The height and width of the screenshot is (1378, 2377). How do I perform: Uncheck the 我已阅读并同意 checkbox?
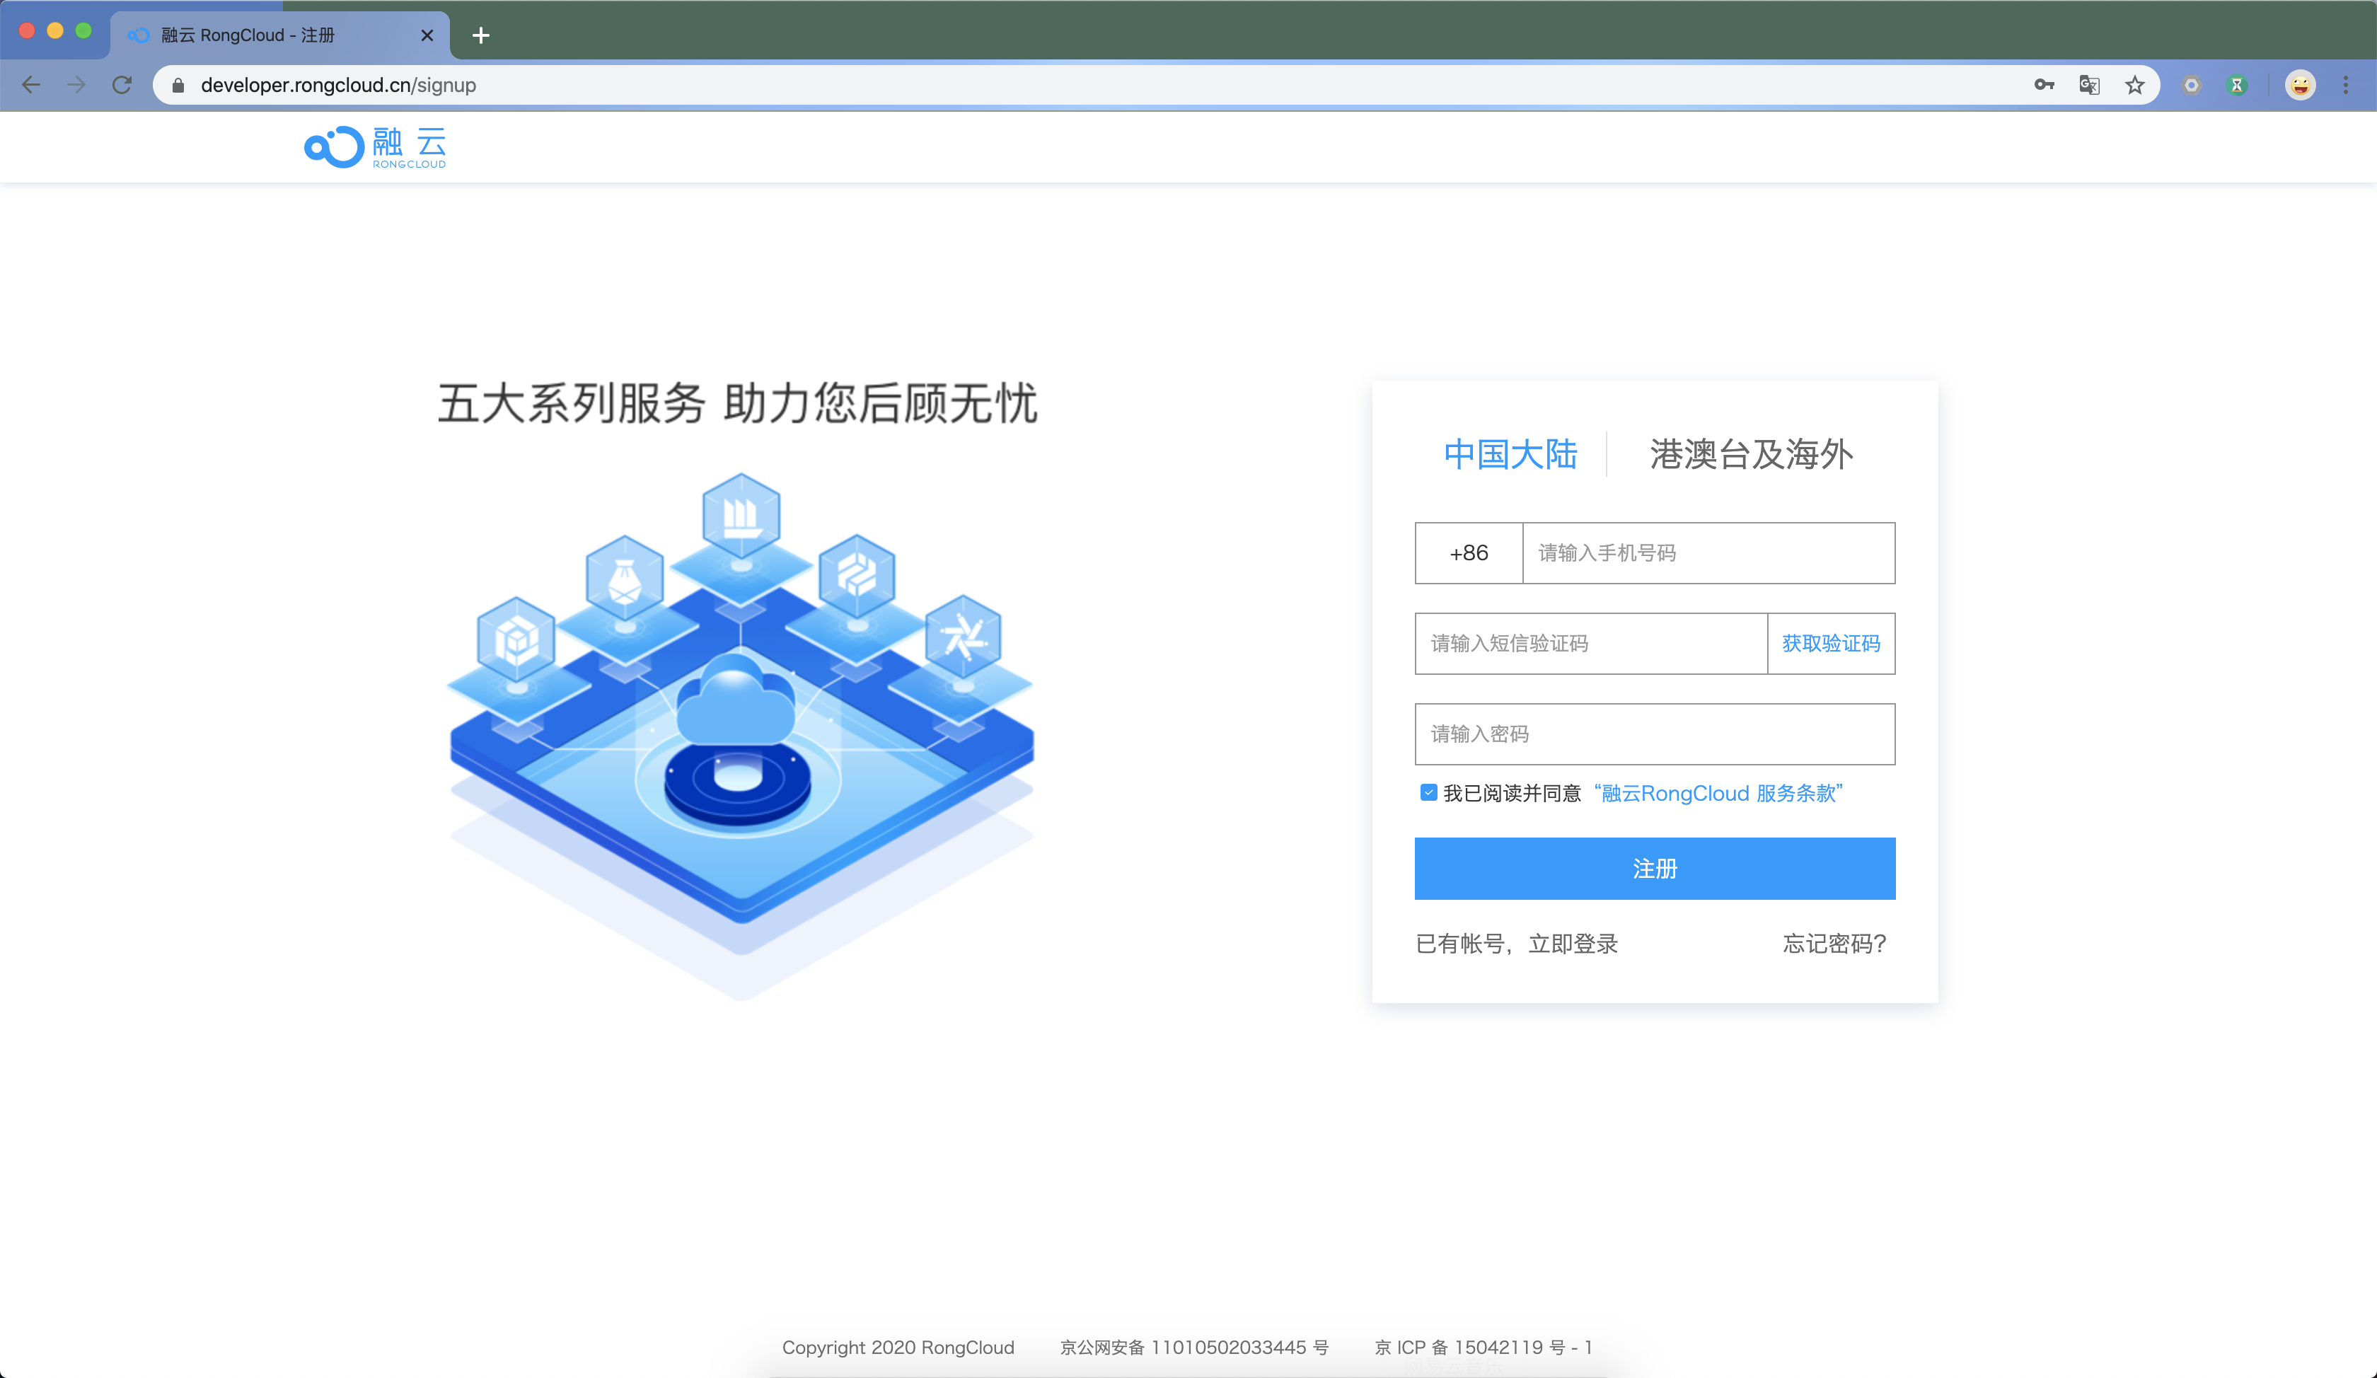1429,793
